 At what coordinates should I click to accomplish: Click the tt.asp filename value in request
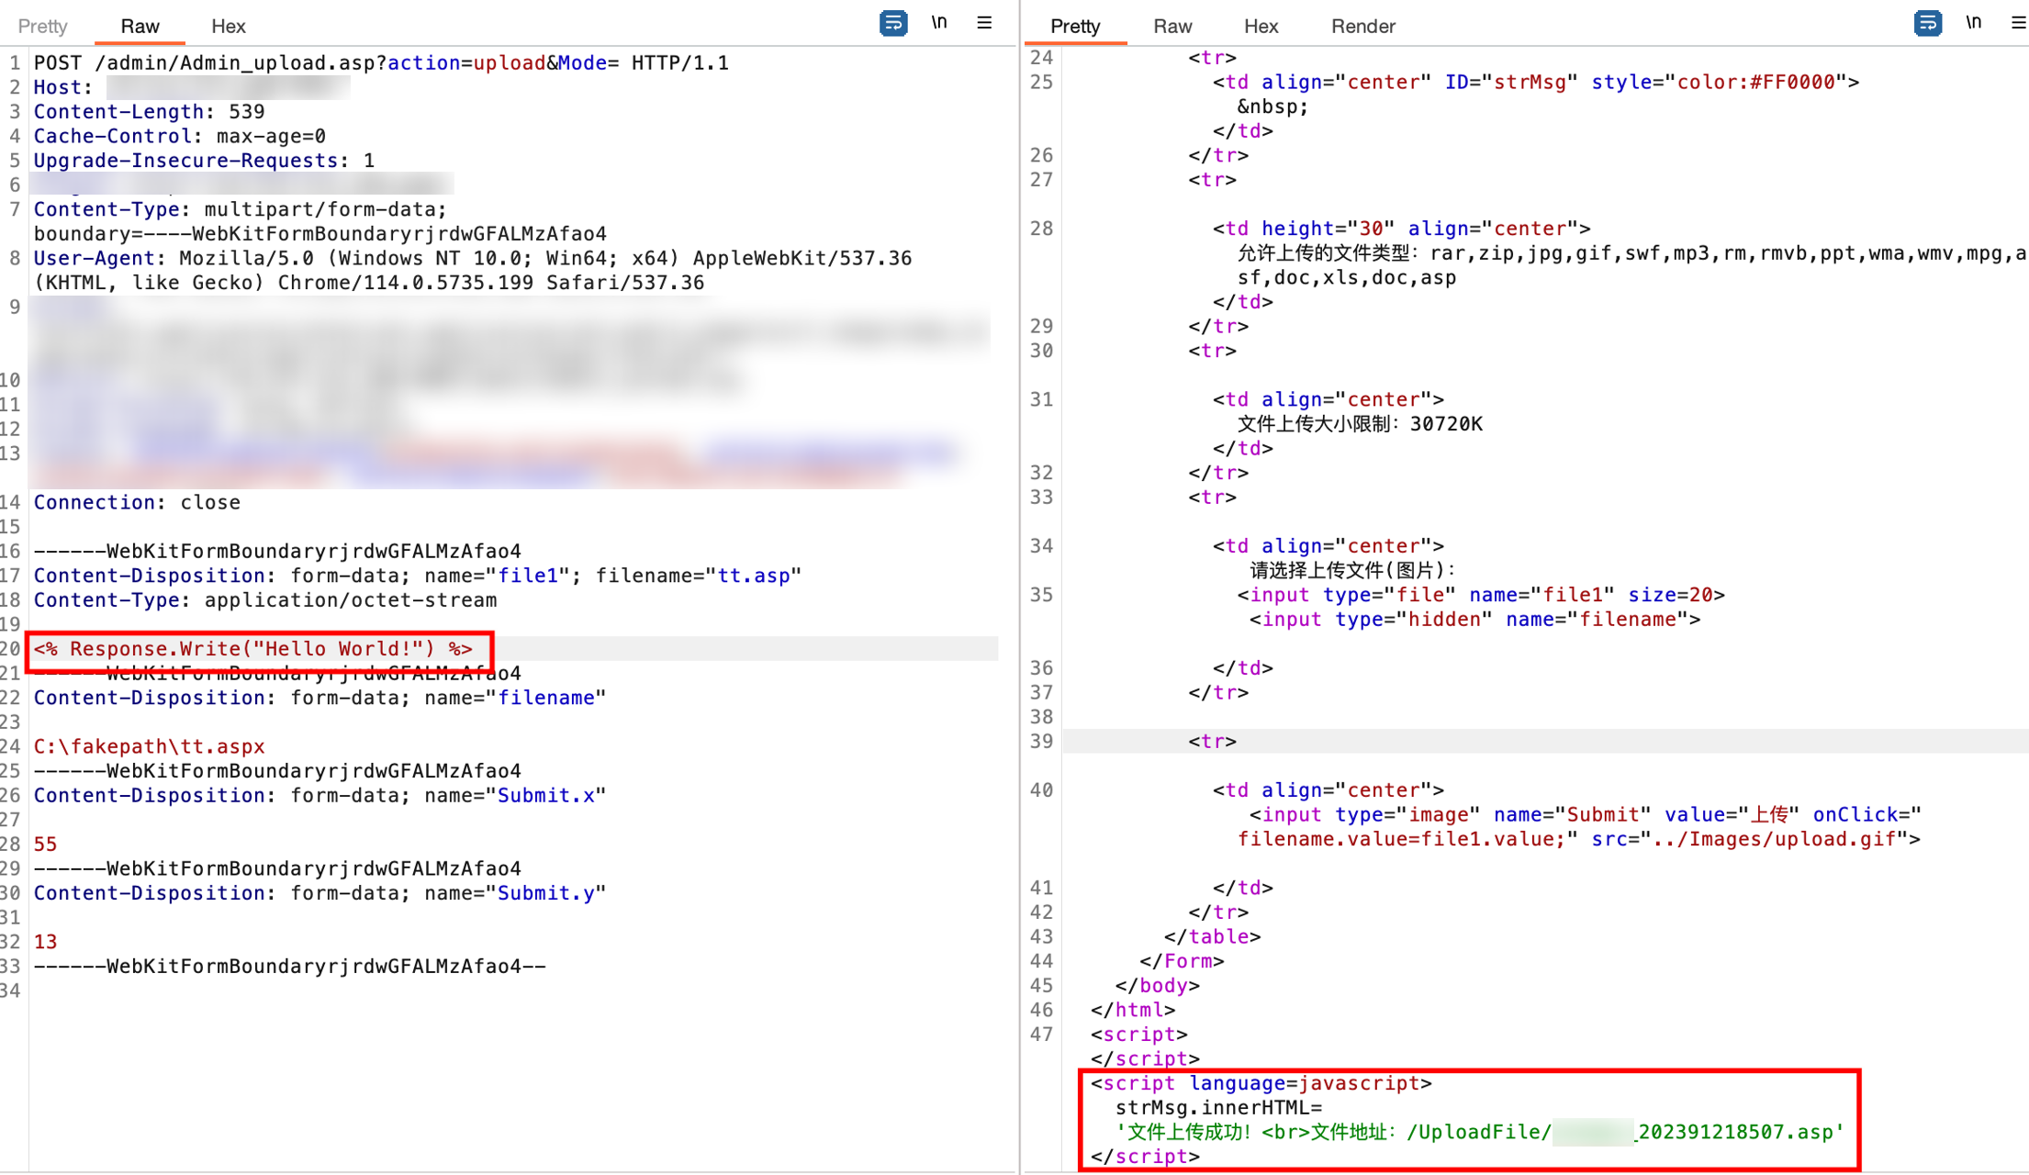click(x=753, y=576)
